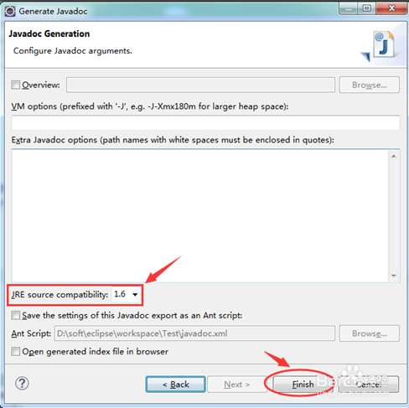Click scrollbar up arrow in extra options
The height and width of the screenshot is (408, 409).
click(x=394, y=156)
